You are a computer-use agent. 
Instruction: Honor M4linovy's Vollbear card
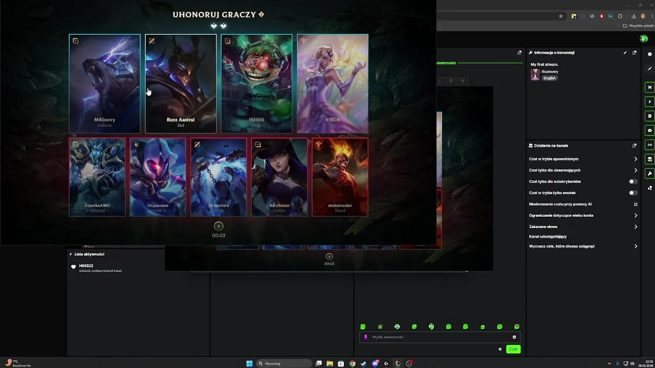104,83
